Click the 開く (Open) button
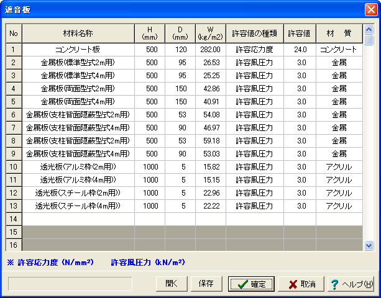This screenshot has height=298, width=381. point(172,284)
